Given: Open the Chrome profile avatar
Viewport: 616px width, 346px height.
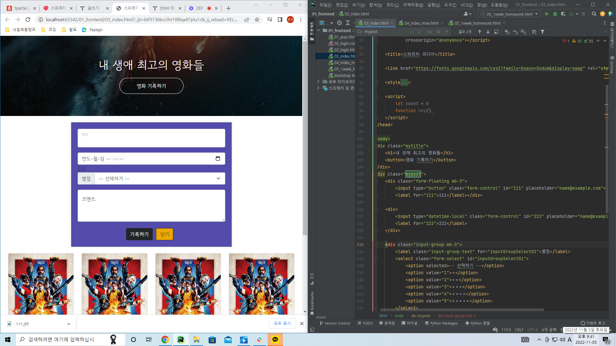Looking at the screenshot, I should (x=290, y=20).
